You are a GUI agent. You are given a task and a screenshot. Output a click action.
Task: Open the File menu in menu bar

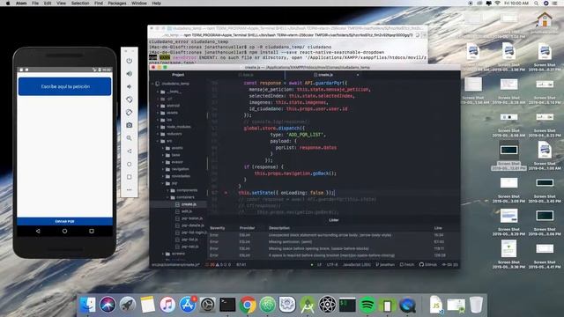click(35, 3)
